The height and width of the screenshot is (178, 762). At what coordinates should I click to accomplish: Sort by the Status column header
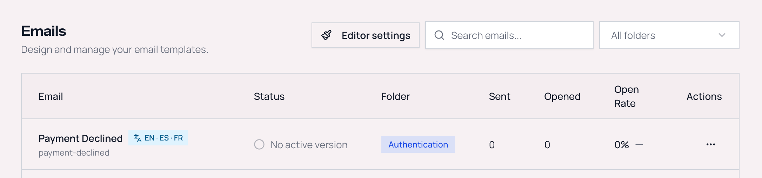click(269, 96)
